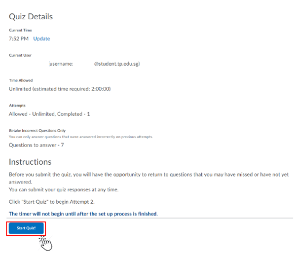Click the Retake Incorrect Questions Only label
Screen dimensions: 297x256
(x=37, y=131)
